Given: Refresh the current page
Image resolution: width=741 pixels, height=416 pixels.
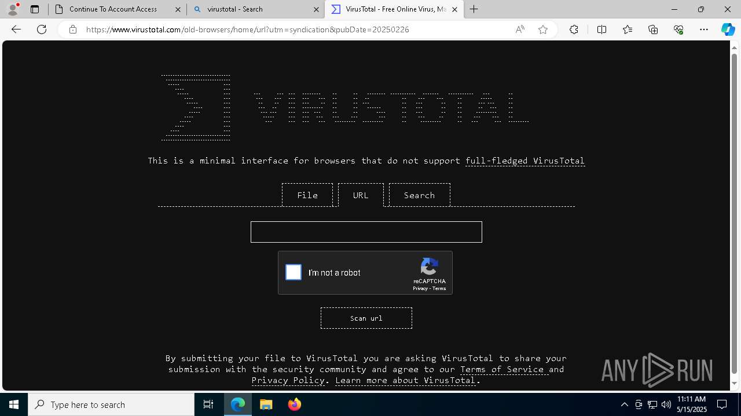Looking at the screenshot, I should pyautogui.click(x=42, y=29).
